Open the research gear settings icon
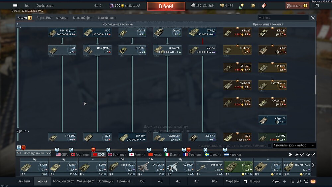Screen dimensions: 332x187 (290, 154)
